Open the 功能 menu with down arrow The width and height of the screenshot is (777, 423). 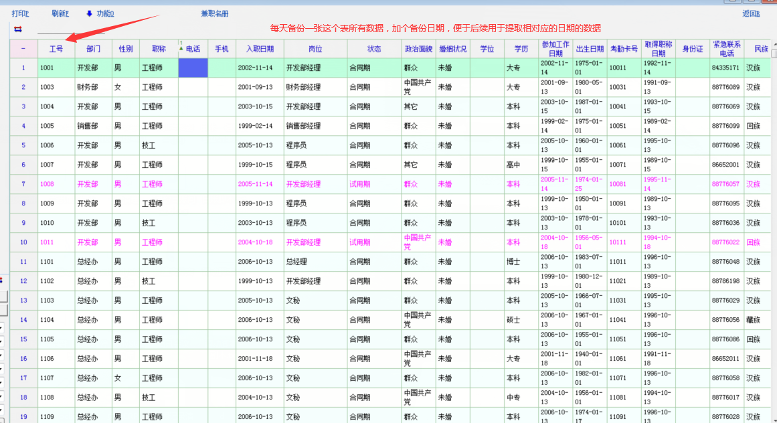(x=100, y=13)
